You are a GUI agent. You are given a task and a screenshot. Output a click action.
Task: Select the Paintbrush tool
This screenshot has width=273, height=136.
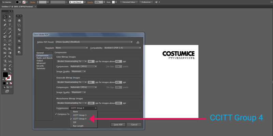click(5, 33)
